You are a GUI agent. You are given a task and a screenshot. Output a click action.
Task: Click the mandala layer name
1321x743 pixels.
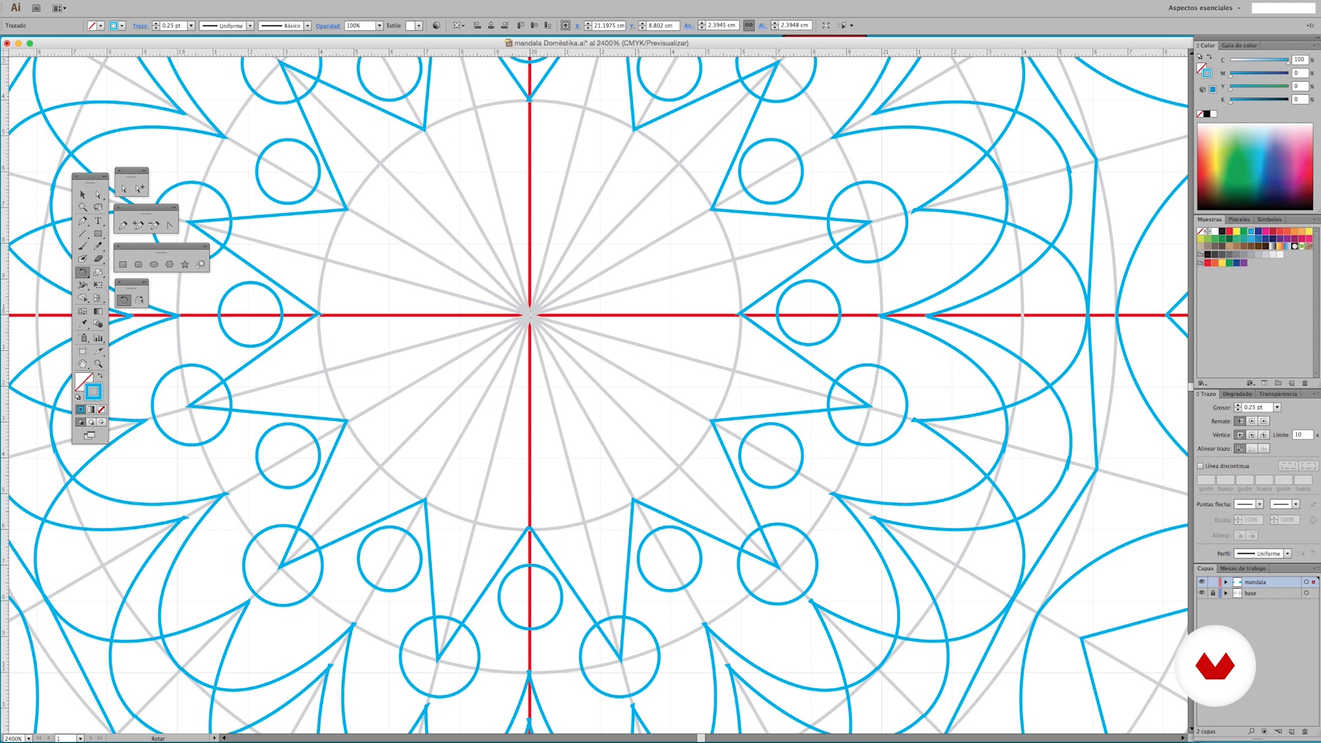[1255, 582]
